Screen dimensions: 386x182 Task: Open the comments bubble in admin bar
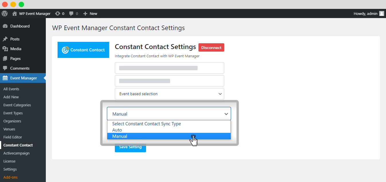[71, 13]
